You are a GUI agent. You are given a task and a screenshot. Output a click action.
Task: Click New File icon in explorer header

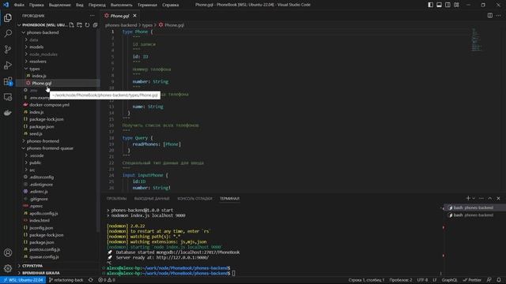tap(71, 24)
